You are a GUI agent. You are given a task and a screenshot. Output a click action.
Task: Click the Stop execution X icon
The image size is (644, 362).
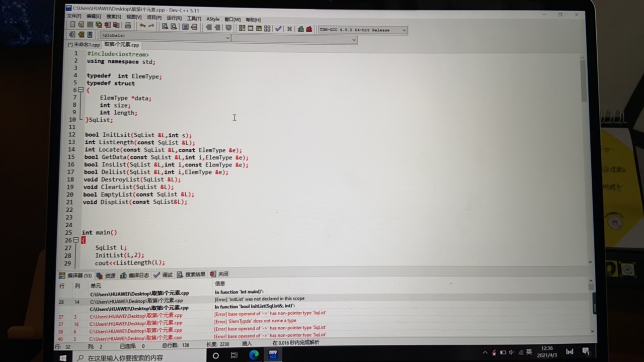pyautogui.click(x=289, y=29)
